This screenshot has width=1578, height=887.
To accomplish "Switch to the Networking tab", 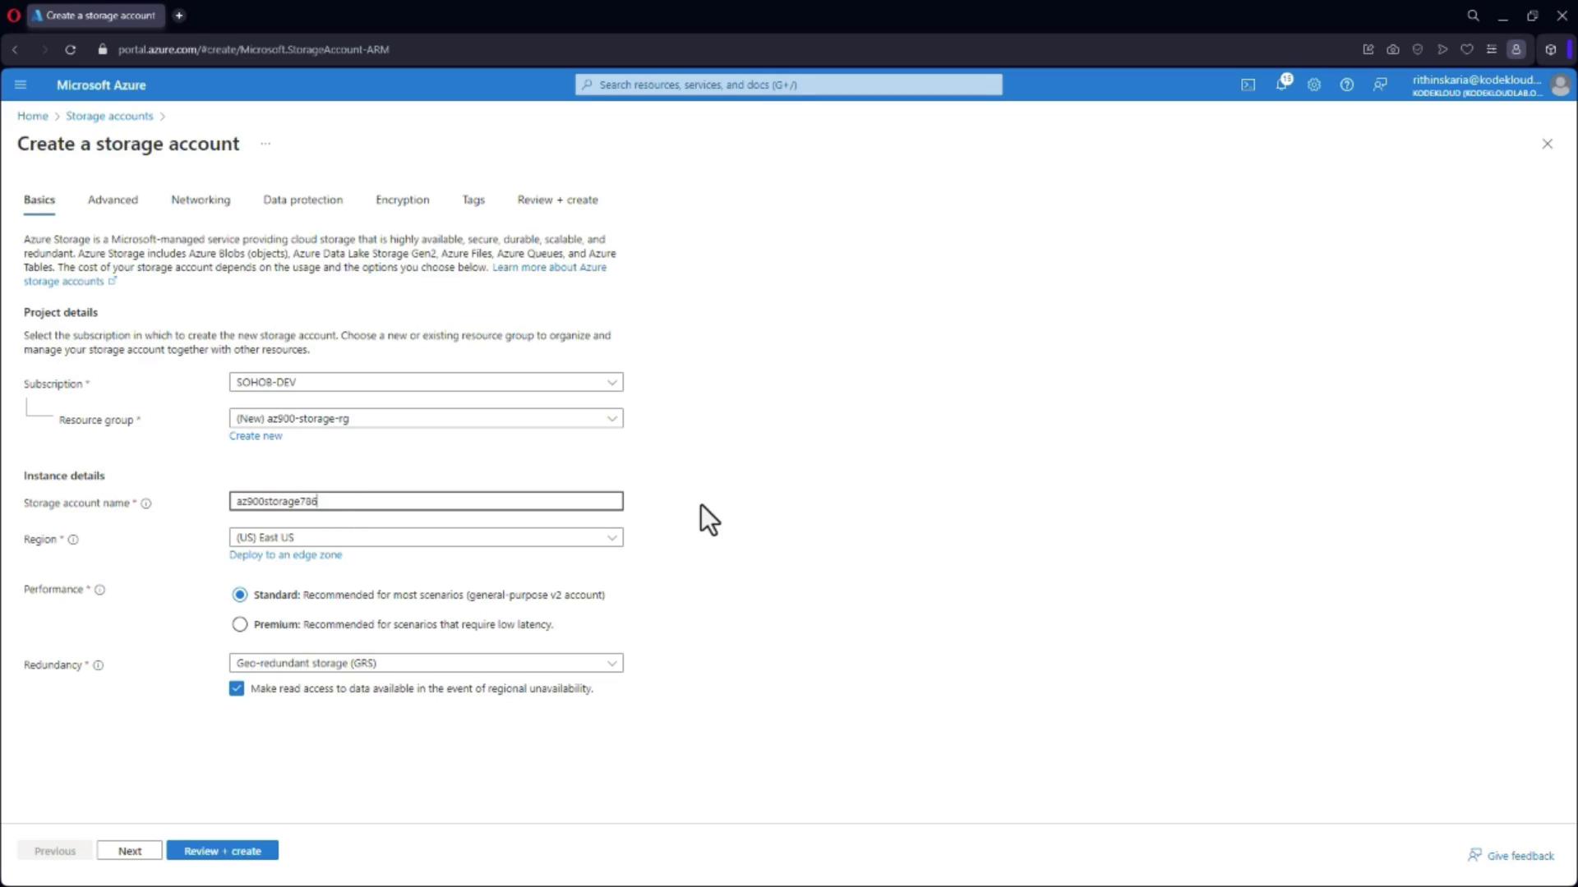I will click(201, 200).
